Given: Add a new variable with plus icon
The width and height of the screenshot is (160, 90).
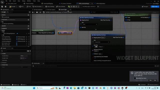Looking at the screenshot, I should point(28,28).
